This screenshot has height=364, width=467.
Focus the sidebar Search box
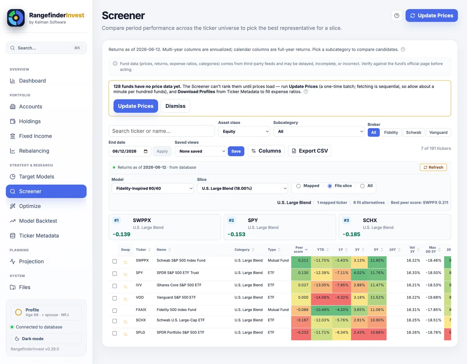pyautogui.click(x=46, y=48)
